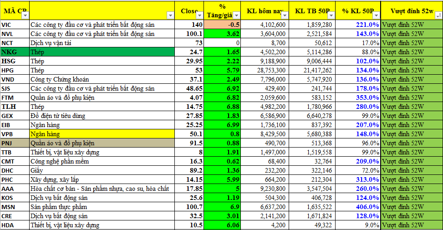
Task: Select the FTM 353.0% volume cell
Action: pos(358,97)
